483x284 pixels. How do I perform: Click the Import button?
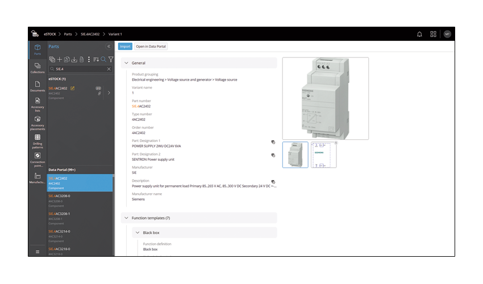[125, 47]
